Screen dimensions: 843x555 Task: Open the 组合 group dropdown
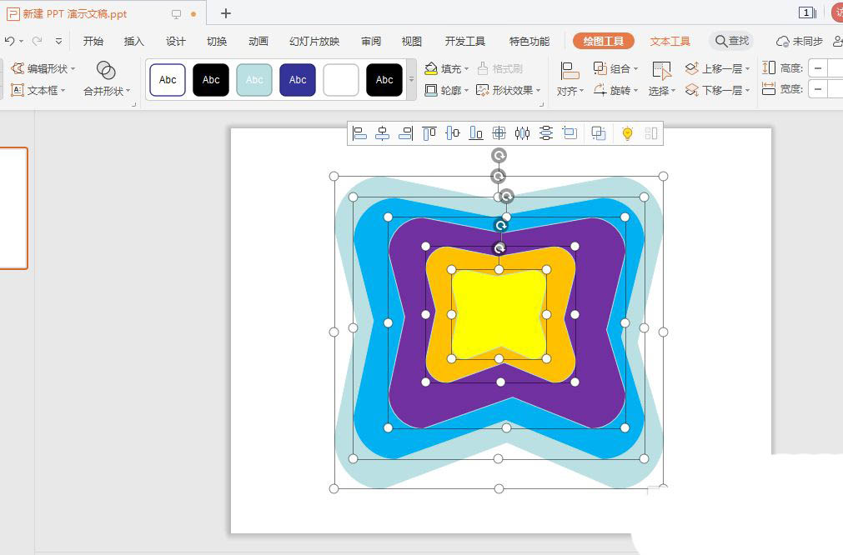615,69
